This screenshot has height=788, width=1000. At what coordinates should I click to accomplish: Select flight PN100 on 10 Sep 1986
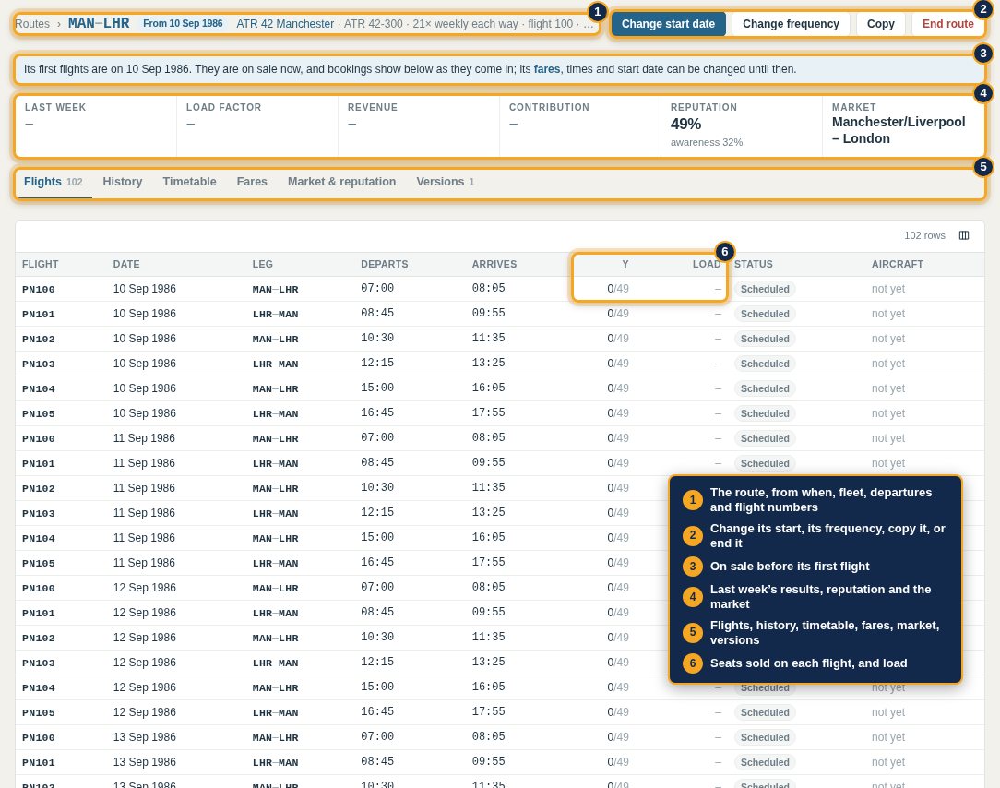click(x=499, y=289)
